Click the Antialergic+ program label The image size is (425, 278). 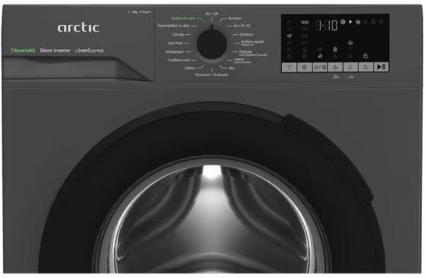(175, 52)
